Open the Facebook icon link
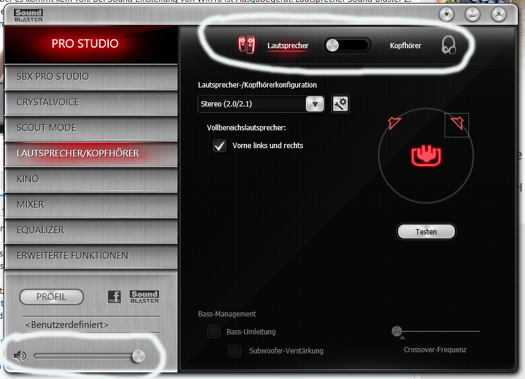Screen dimensions: 525x379 pos(114,297)
